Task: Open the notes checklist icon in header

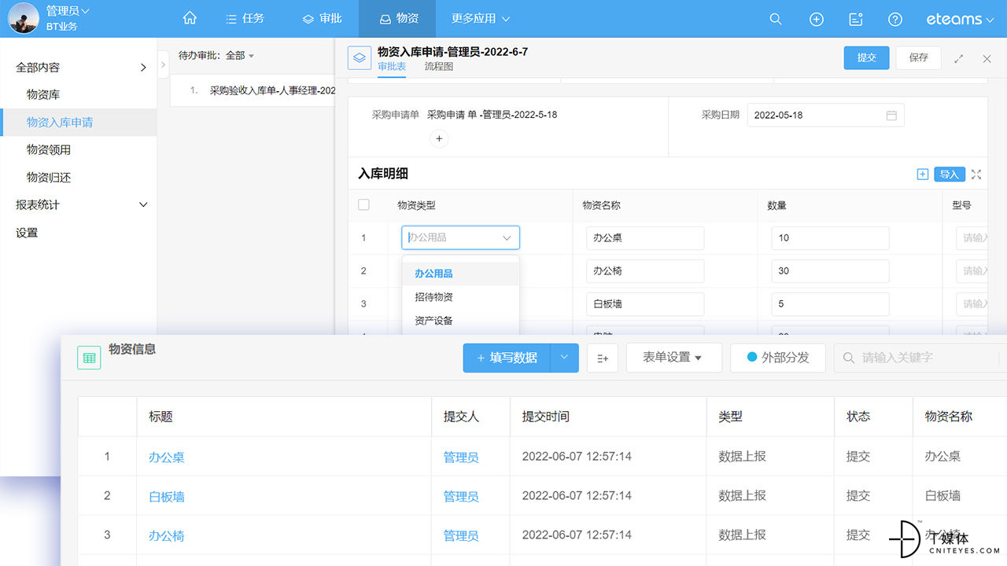Action: coord(856,20)
